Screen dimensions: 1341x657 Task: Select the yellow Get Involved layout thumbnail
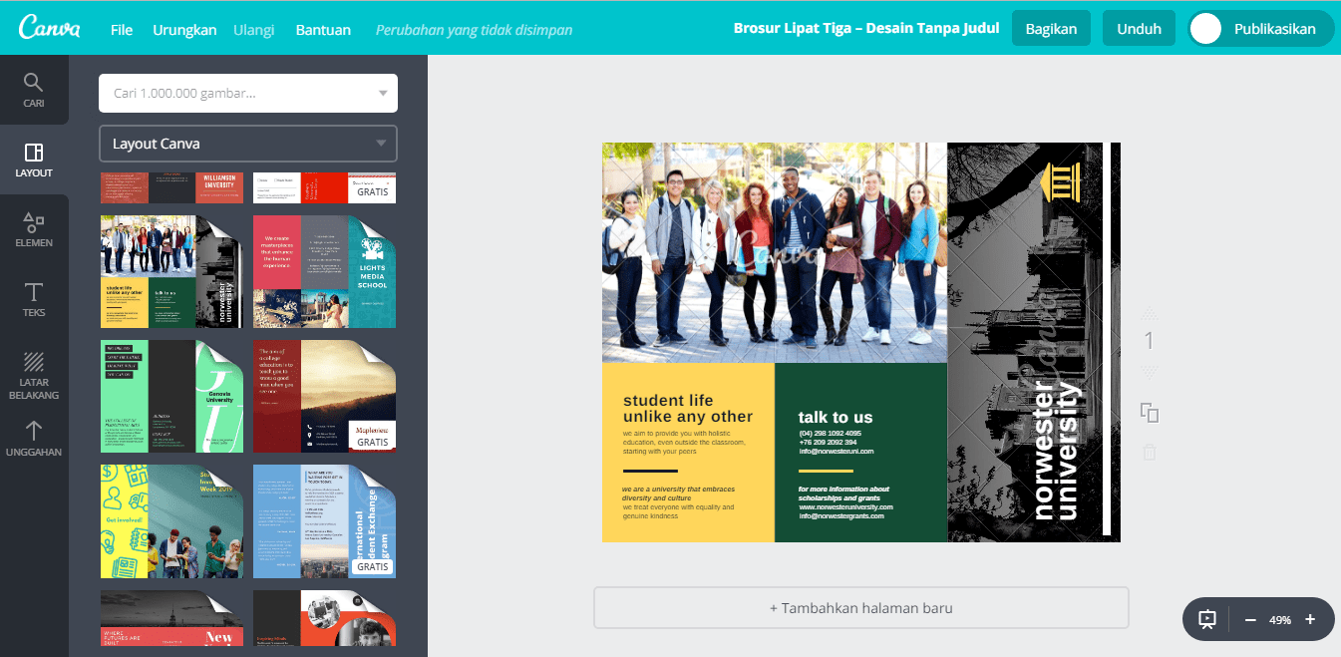click(x=170, y=520)
